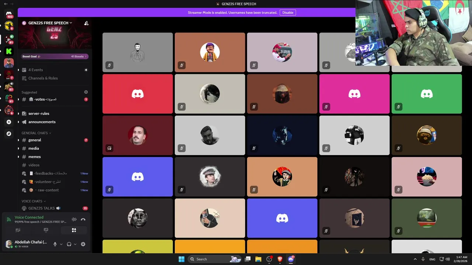Open Discord direct messages home icon

tap(9, 14)
